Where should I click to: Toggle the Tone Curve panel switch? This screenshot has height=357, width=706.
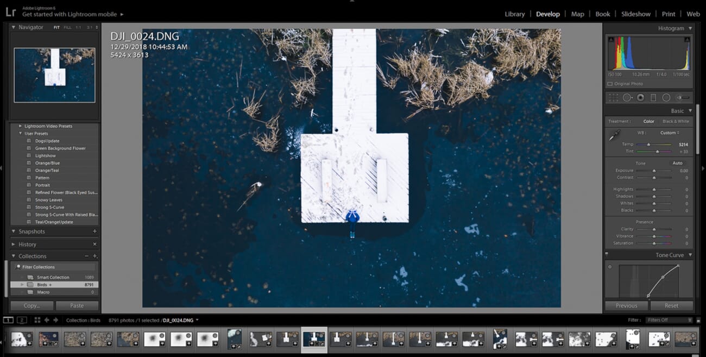point(607,255)
